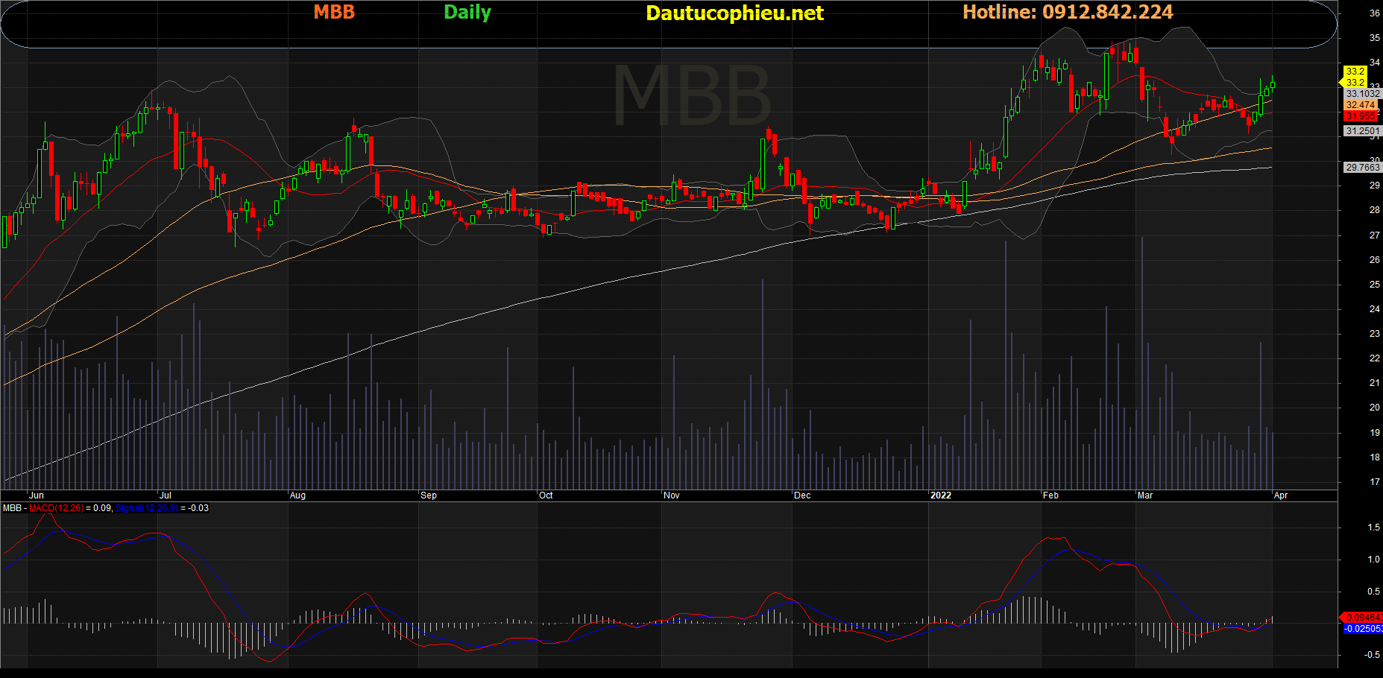This screenshot has height=678, width=1383.
Task: Click the Dec label on time axis
Action: coord(802,495)
